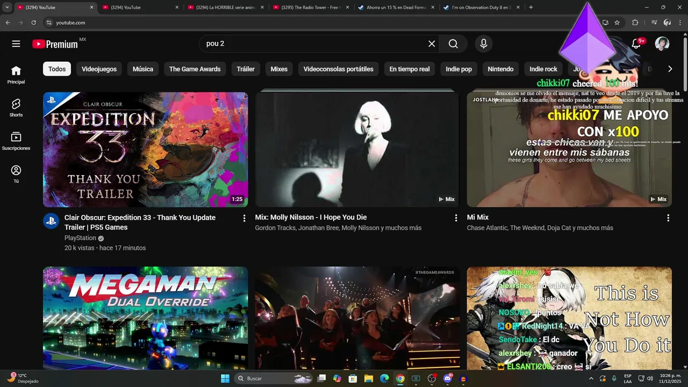The height and width of the screenshot is (387, 688).
Task: Run the search with the magnifier button
Action: pyautogui.click(x=453, y=44)
